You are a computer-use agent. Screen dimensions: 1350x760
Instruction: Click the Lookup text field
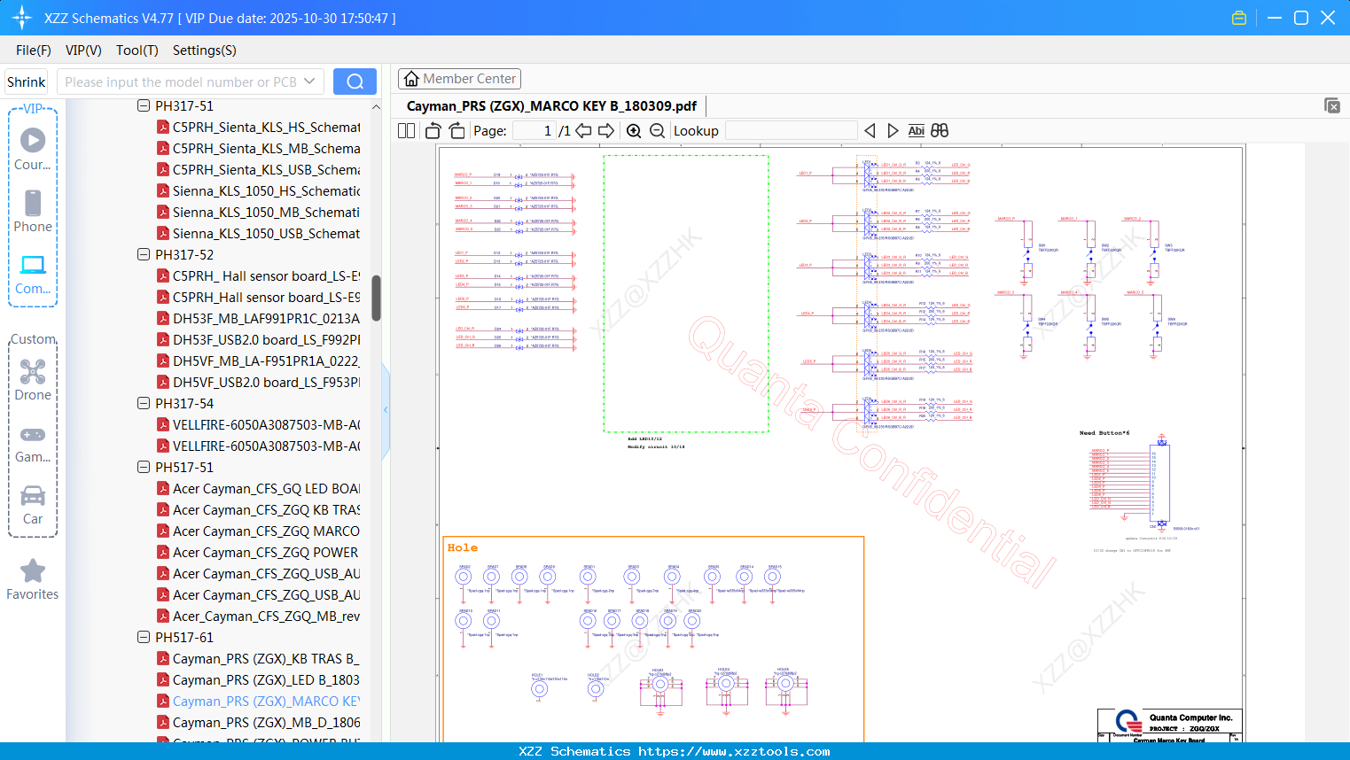coord(791,130)
